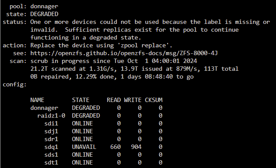Click the 'config:' label

[15, 85]
